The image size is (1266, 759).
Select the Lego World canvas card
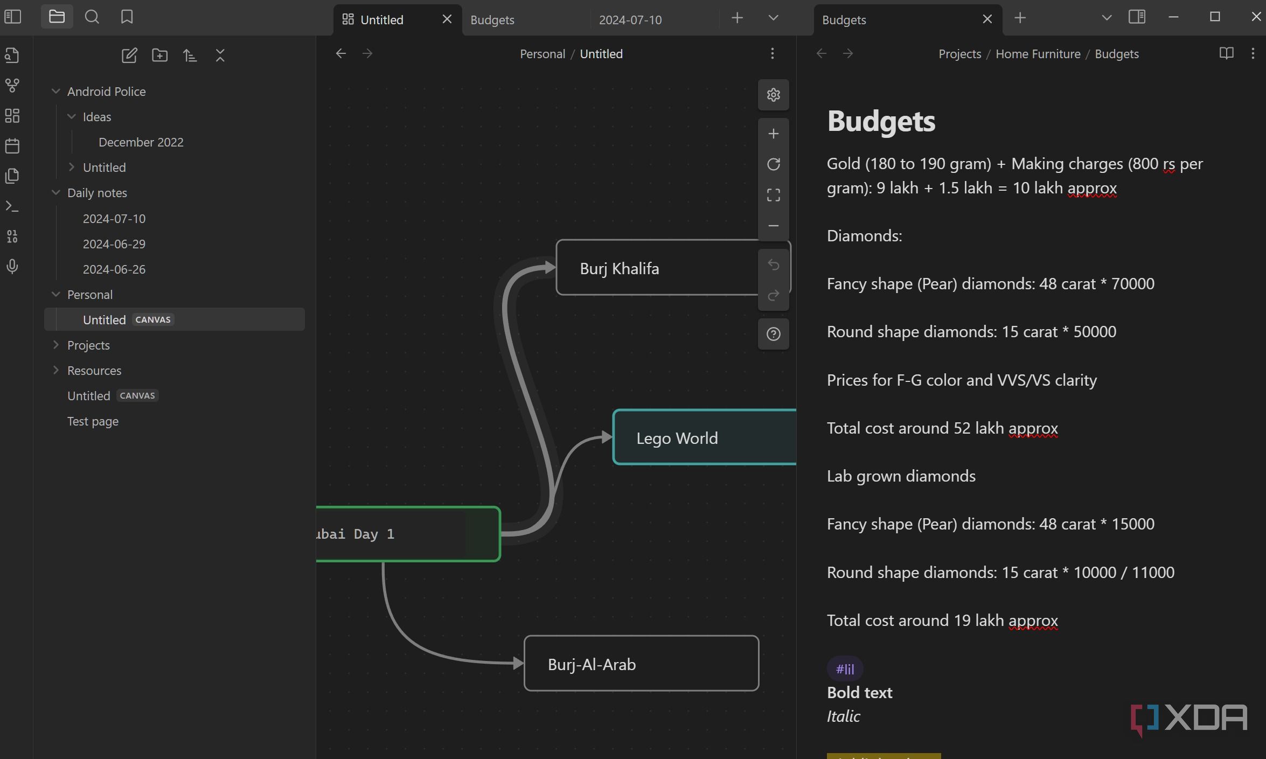click(x=705, y=437)
